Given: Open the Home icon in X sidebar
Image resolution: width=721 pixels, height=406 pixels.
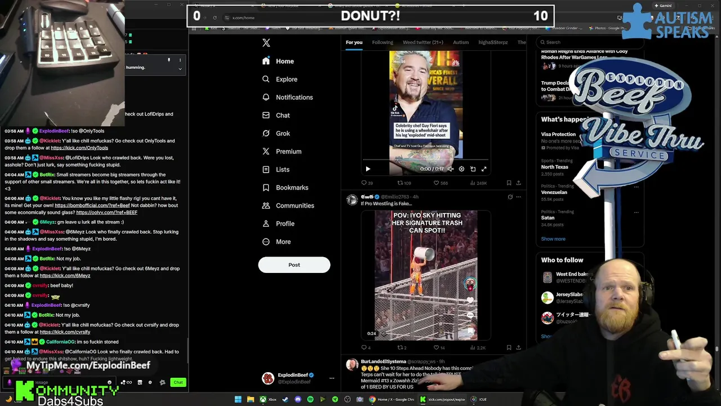Looking at the screenshot, I should [x=266, y=61].
